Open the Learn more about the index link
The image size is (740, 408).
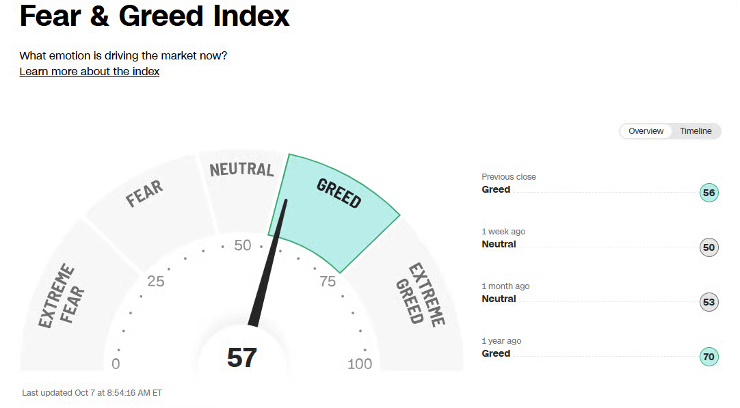click(x=90, y=72)
